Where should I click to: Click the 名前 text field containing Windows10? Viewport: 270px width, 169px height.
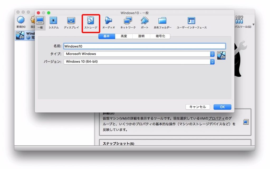click(144, 46)
